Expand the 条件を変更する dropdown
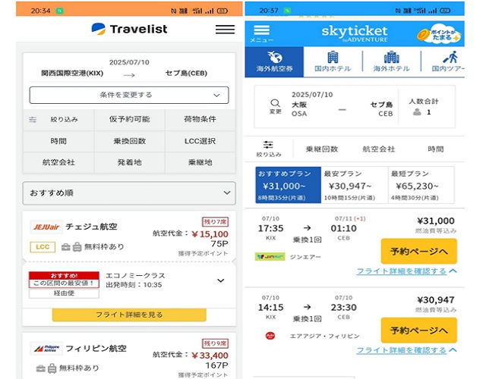Image resolution: width=486 pixels, height=379 pixels. [x=129, y=95]
